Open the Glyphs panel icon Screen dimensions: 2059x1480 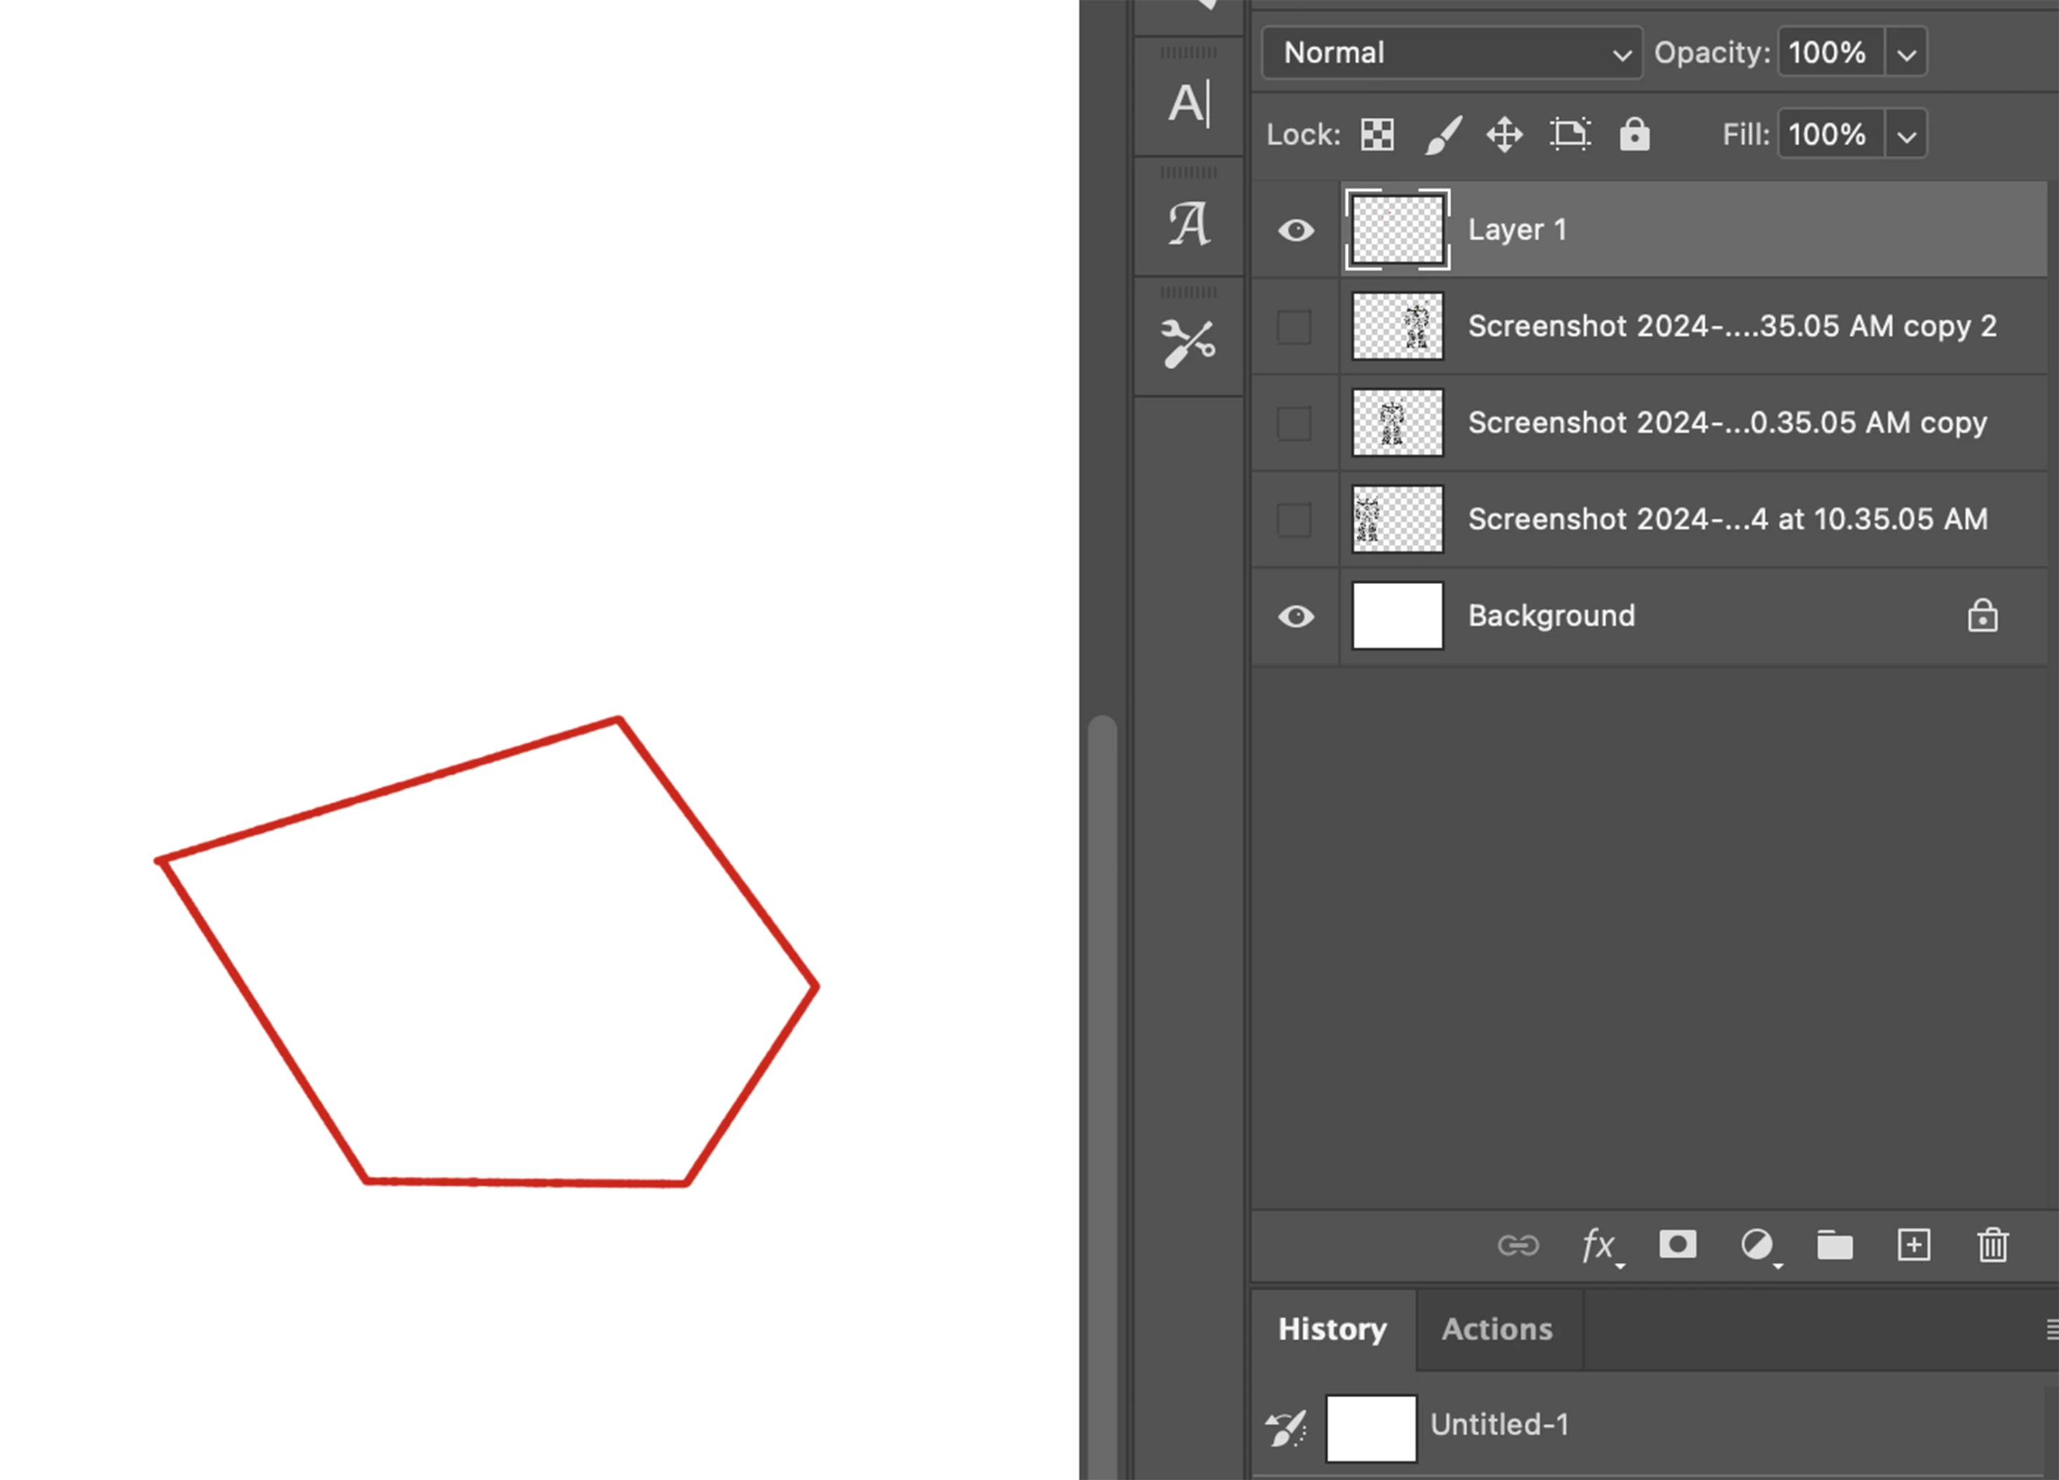[x=1189, y=223]
